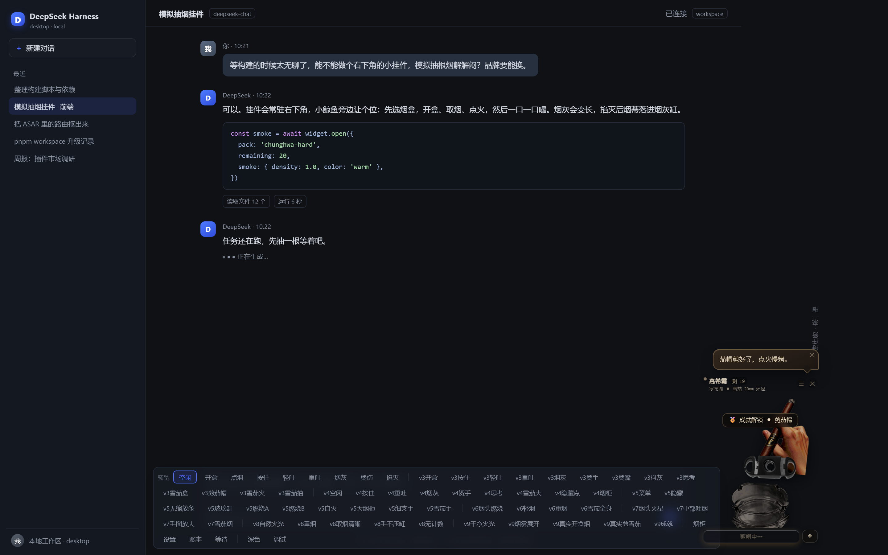Open the 账本 preview panel
888x555 pixels.
tap(195, 539)
